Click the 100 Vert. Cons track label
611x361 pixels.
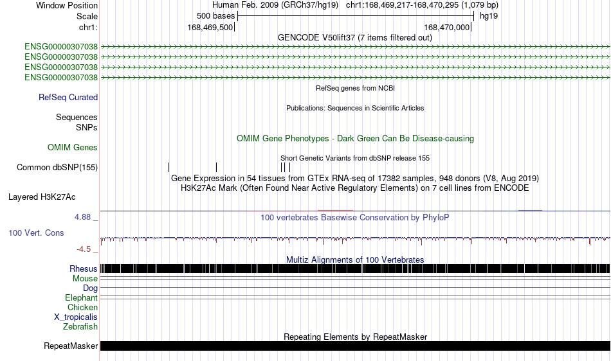pyautogui.click(x=36, y=233)
